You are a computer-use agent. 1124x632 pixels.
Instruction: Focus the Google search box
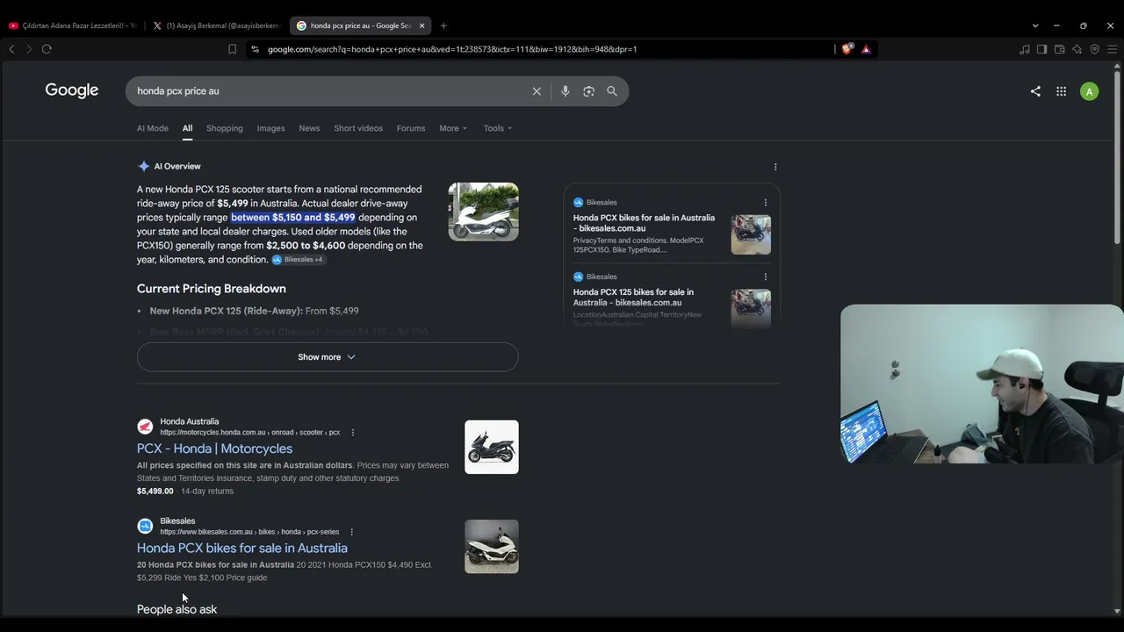click(x=329, y=91)
